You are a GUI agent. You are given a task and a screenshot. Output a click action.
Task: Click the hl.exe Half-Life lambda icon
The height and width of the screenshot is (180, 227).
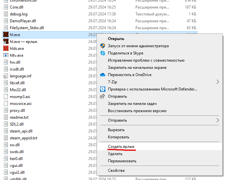coord(6,35)
